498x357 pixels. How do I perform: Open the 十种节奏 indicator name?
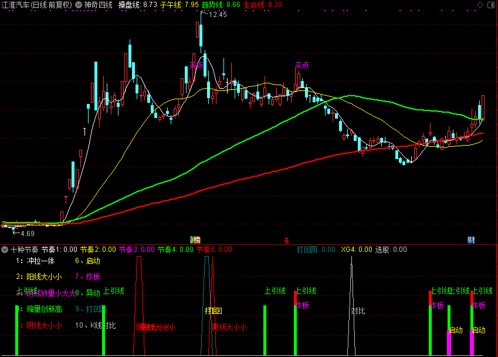(x=24, y=250)
